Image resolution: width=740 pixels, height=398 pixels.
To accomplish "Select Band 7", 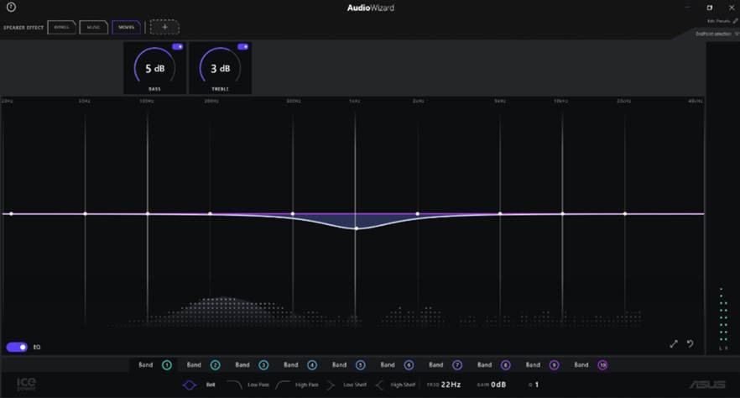I will [446, 365].
